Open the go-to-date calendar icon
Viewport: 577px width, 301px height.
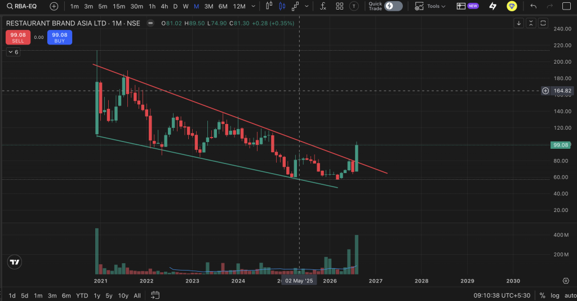[156, 295]
